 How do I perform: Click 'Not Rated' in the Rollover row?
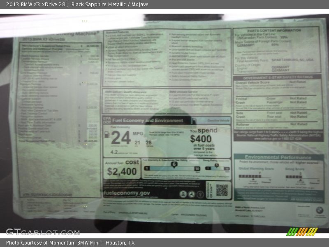click(x=299, y=124)
